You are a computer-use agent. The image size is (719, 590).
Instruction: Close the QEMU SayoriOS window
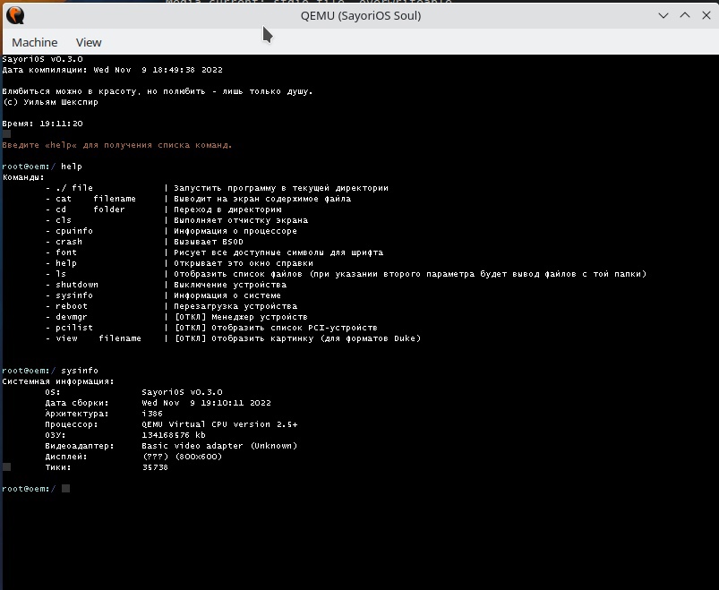tap(705, 15)
